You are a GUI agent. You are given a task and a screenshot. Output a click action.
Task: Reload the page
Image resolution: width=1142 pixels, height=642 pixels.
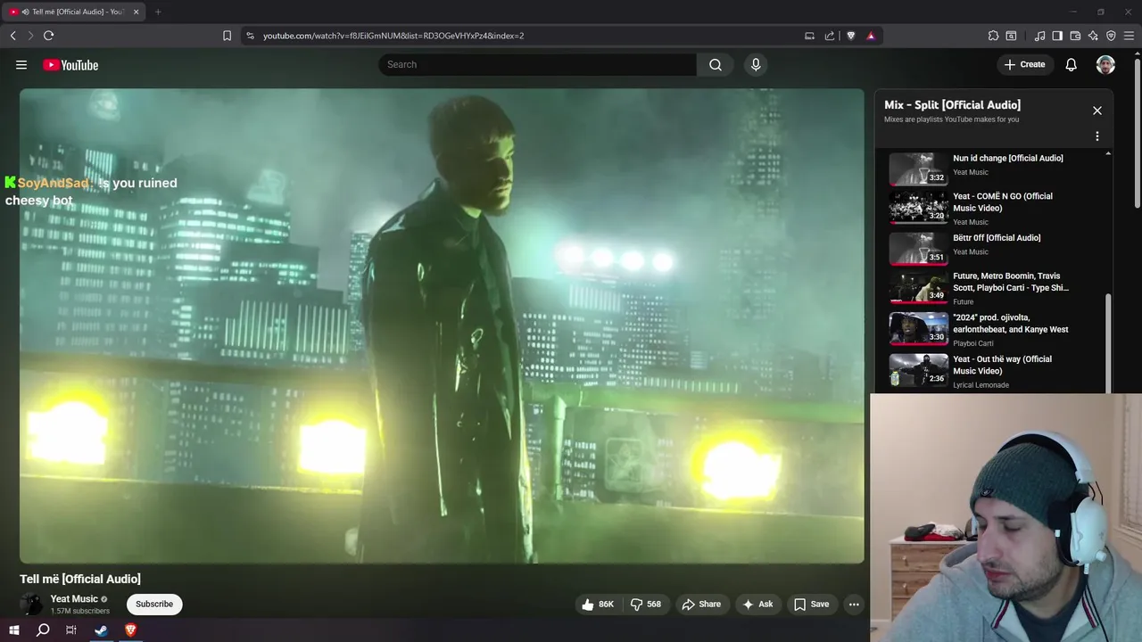[48, 36]
